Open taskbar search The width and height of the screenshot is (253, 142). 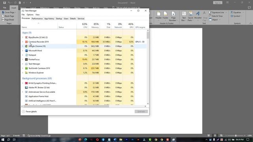tap(9, 140)
